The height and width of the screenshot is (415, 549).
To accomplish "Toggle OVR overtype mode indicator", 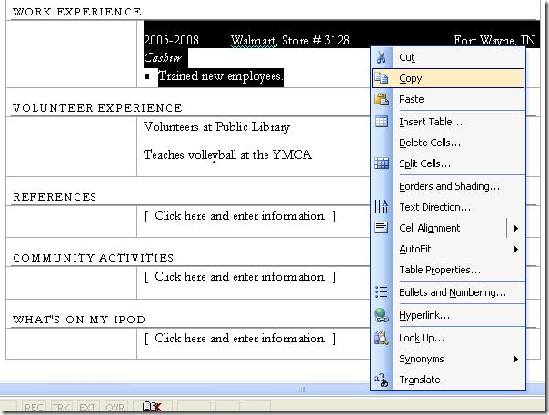I will click(x=115, y=408).
